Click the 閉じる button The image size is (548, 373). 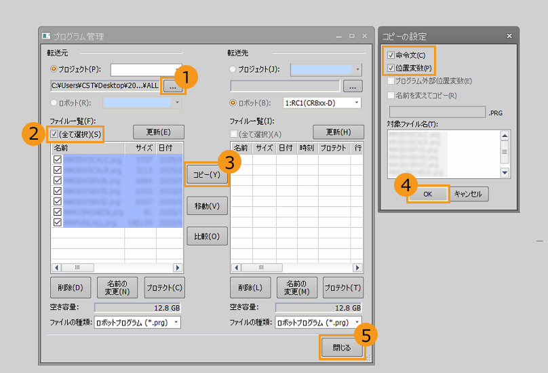[341, 348]
